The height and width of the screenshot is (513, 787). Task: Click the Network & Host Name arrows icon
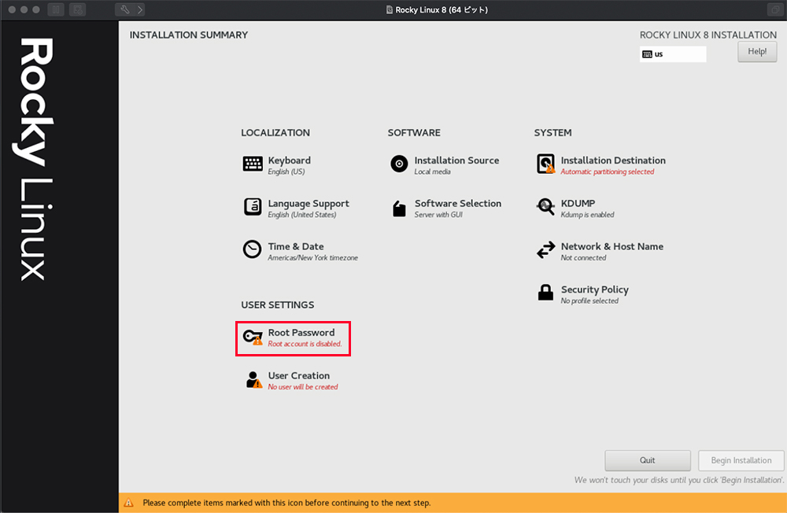click(545, 250)
